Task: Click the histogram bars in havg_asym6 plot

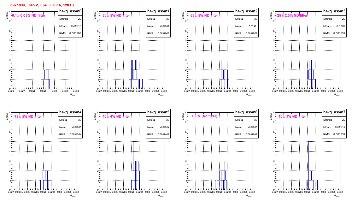Action: [221, 176]
